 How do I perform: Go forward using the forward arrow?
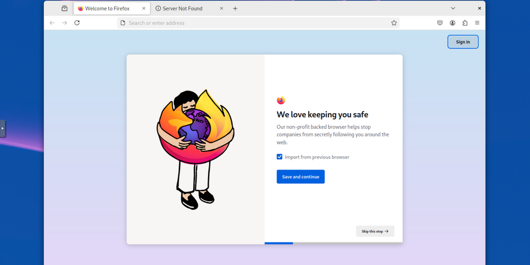coord(65,23)
